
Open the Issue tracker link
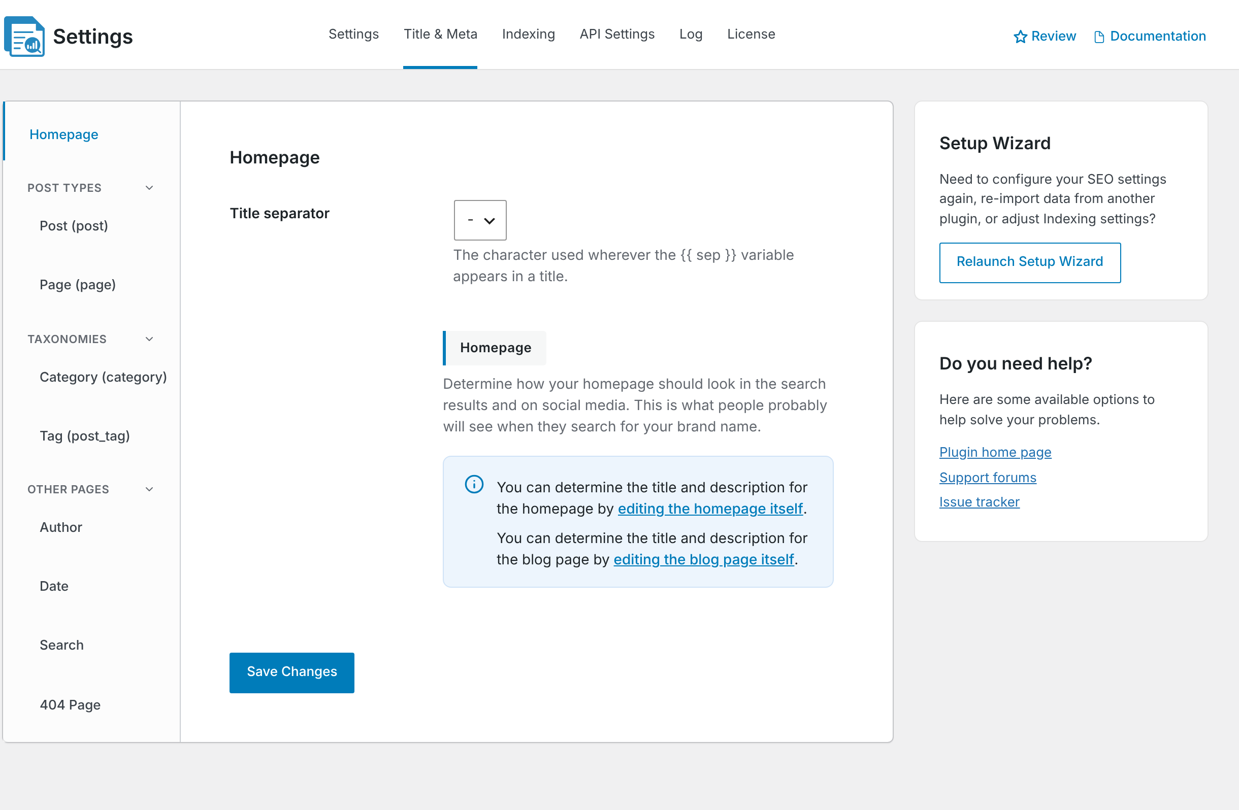click(979, 502)
